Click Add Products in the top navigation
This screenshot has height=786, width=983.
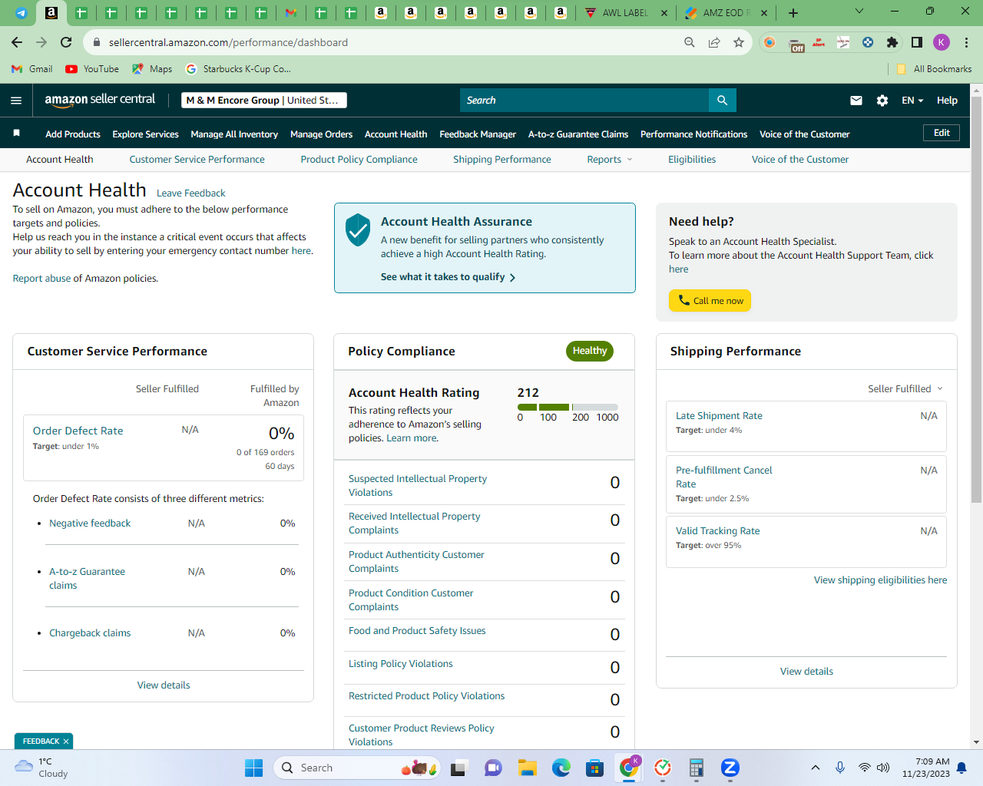(73, 134)
